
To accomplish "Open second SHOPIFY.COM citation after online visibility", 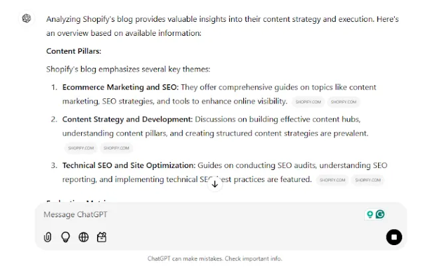I will click(344, 102).
